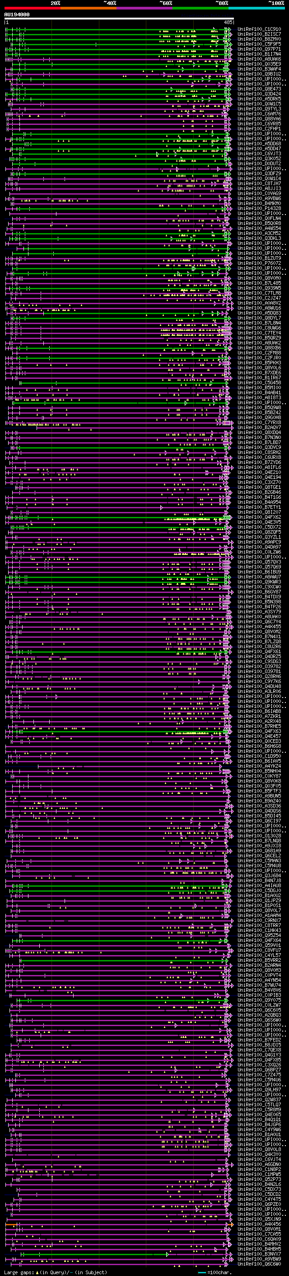
Task: Click the alignment bar for row UniRef100_A4K456
Action: click(119, 1224)
